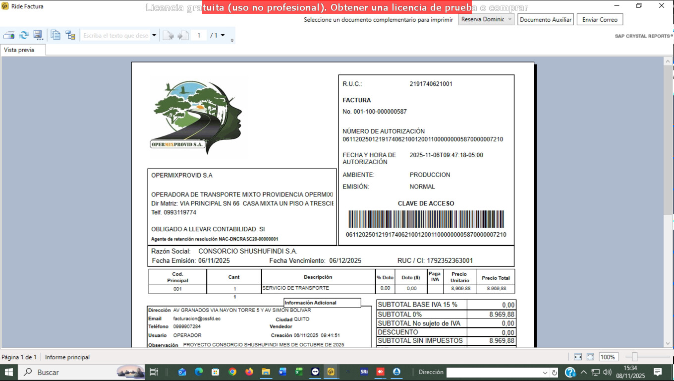Expand the Reserva Dominic document dropdown
This screenshot has width=674, height=381.
click(510, 19)
